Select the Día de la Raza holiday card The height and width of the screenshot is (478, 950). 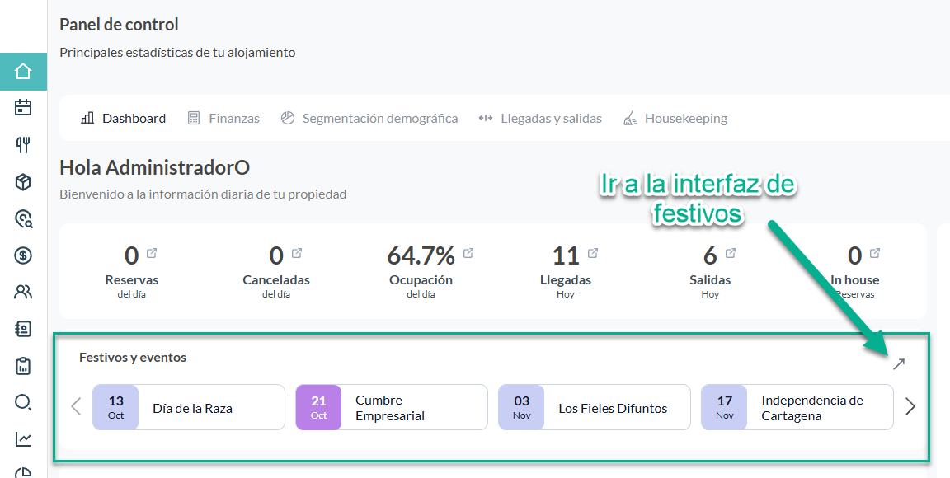point(188,407)
